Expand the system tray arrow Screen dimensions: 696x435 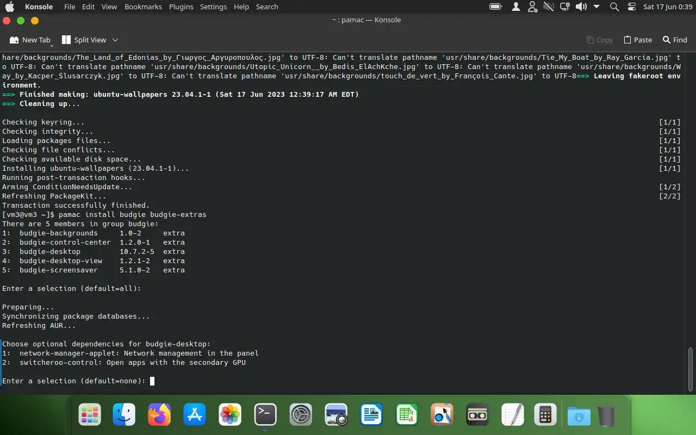click(x=596, y=7)
